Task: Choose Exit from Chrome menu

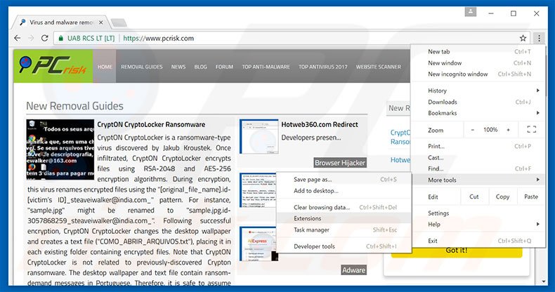Action: tap(478, 241)
